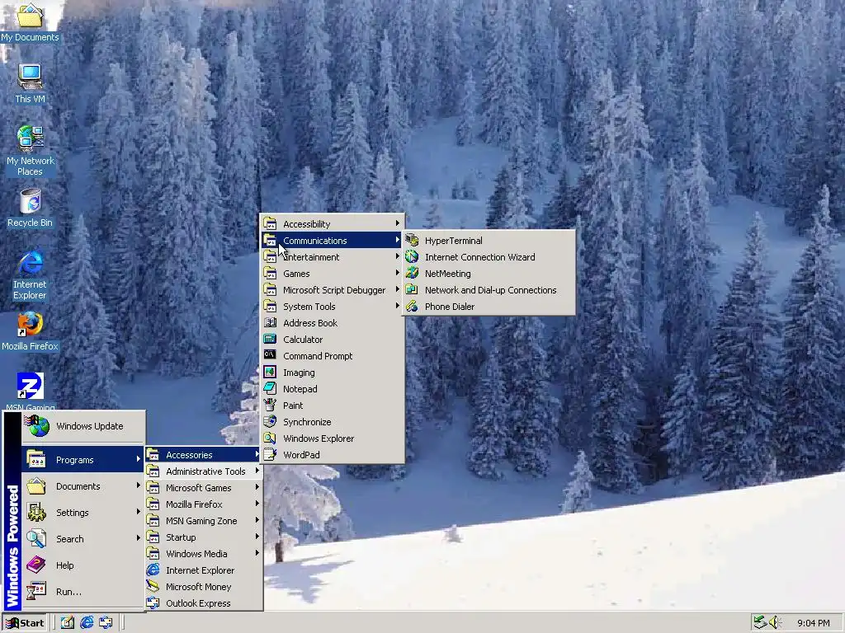Expand the Entertainment submenu arrow
The image size is (845, 633).
[x=397, y=257]
